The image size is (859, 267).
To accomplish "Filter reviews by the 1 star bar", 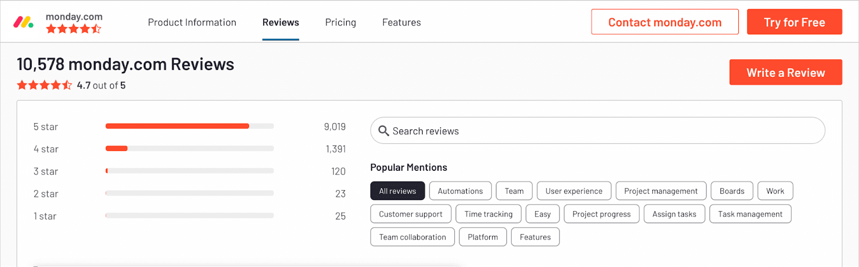I will click(x=190, y=216).
